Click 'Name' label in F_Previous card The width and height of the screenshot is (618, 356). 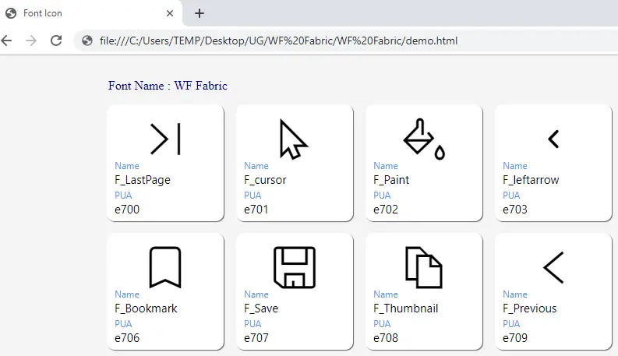coord(514,294)
